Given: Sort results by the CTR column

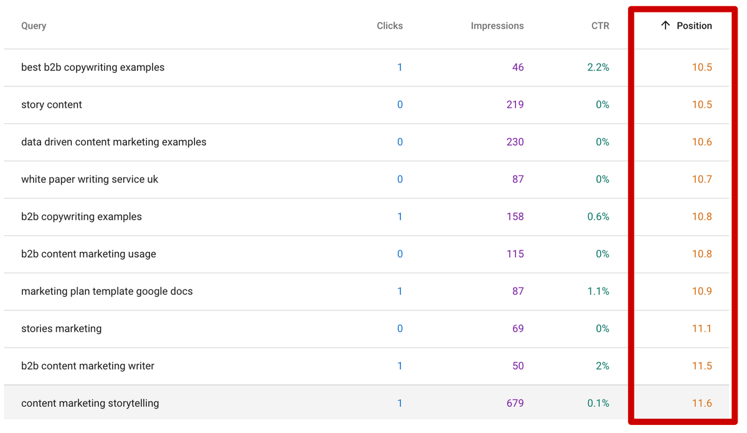Looking at the screenshot, I should coord(599,26).
